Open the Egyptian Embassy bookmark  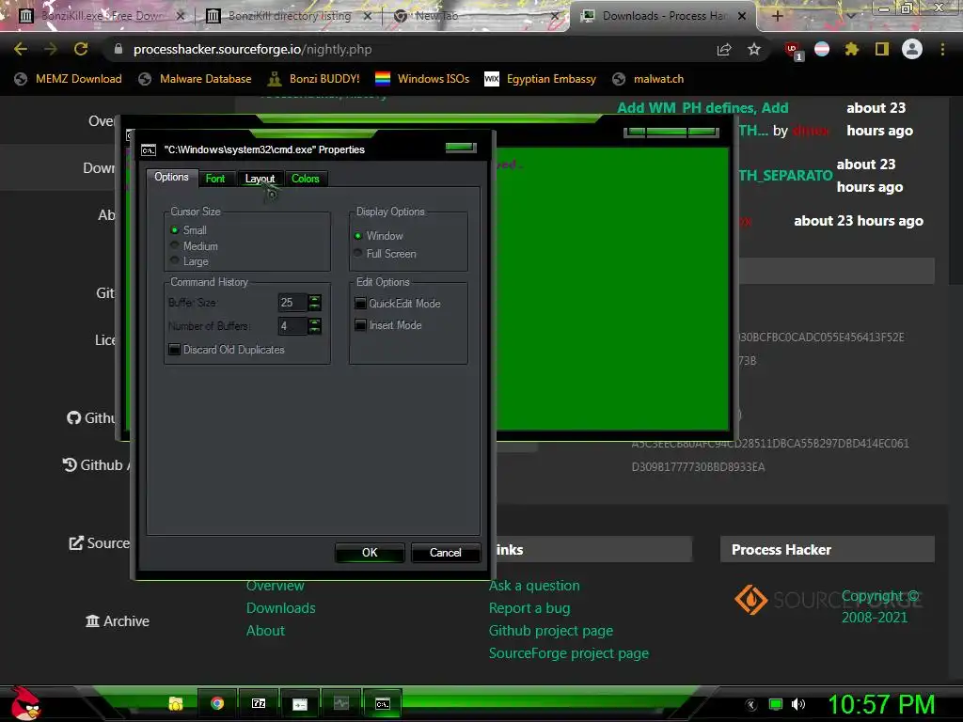click(x=540, y=79)
